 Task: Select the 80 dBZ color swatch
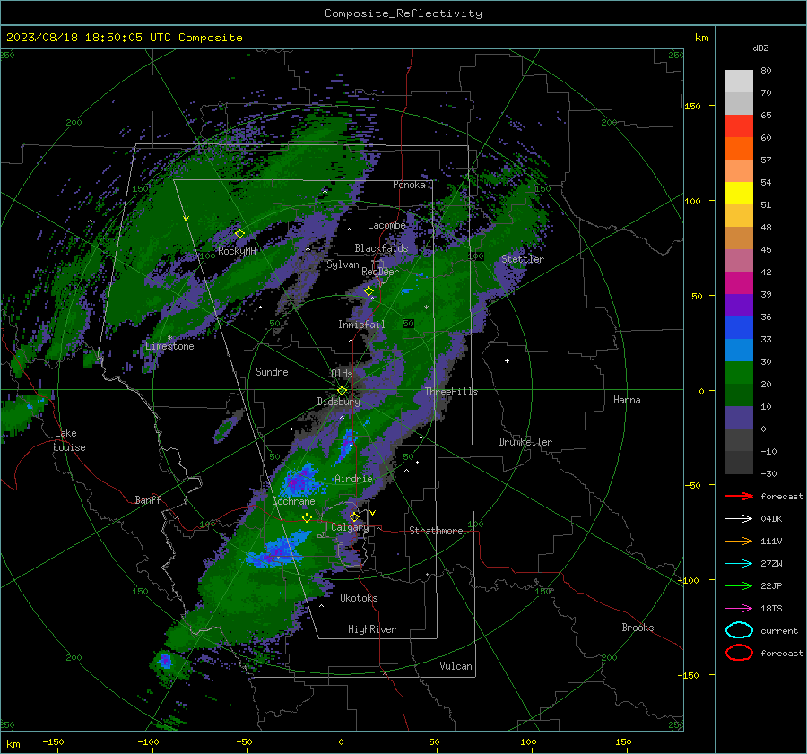[x=739, y=81]
